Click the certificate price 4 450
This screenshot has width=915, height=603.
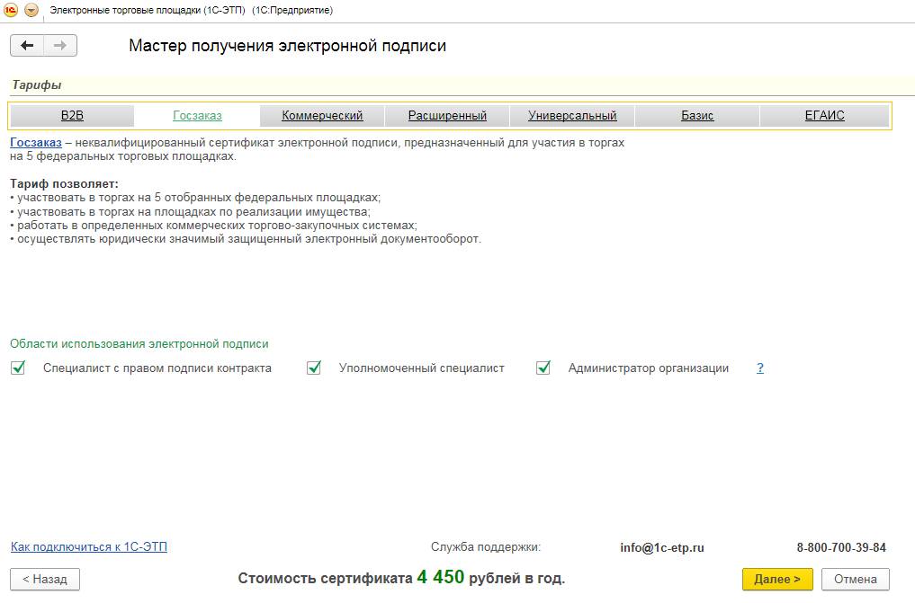pyautogui.click(x=441, y=577)
